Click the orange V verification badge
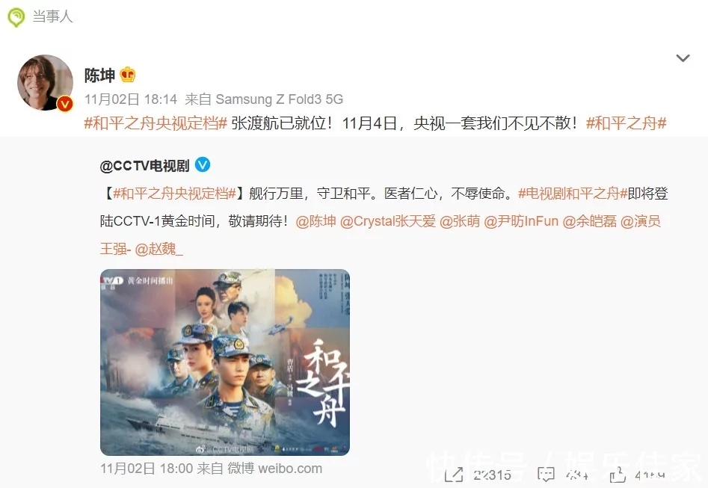This screenshot has width=708, height=488. coord(65,105)
